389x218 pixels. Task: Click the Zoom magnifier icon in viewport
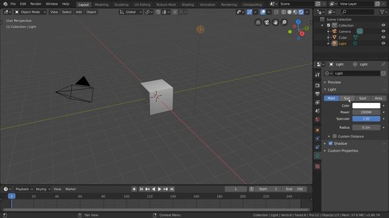click(x=284, y=22)
